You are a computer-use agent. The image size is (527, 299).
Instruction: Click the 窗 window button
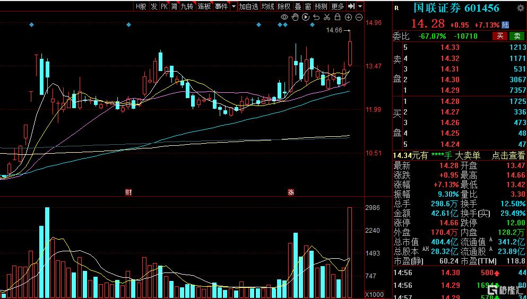[308, 6]
